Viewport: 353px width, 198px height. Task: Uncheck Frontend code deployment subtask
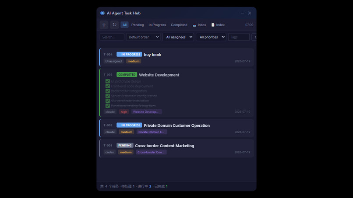click(108, 86)
